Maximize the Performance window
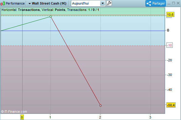The height and width of the screenshot is (120, 181). click(x=173, y=3)
